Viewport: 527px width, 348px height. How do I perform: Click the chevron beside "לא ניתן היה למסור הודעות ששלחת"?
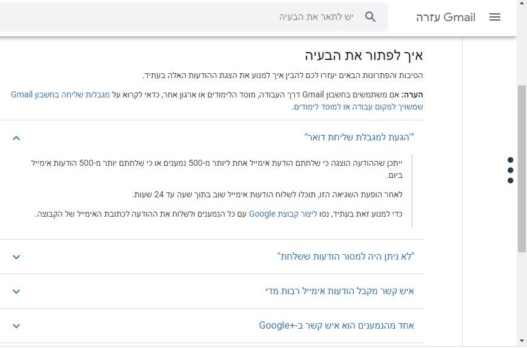click(16, 257)
